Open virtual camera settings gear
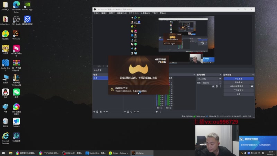 click(x=252, y=86)
